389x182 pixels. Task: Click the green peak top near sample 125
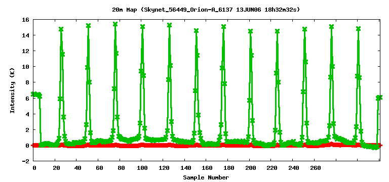point(170,25)
